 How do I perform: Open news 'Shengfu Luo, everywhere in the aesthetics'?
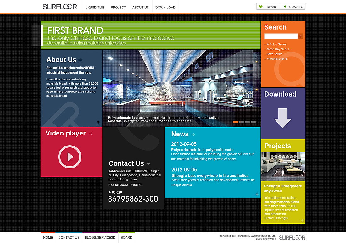coord(210,176)
